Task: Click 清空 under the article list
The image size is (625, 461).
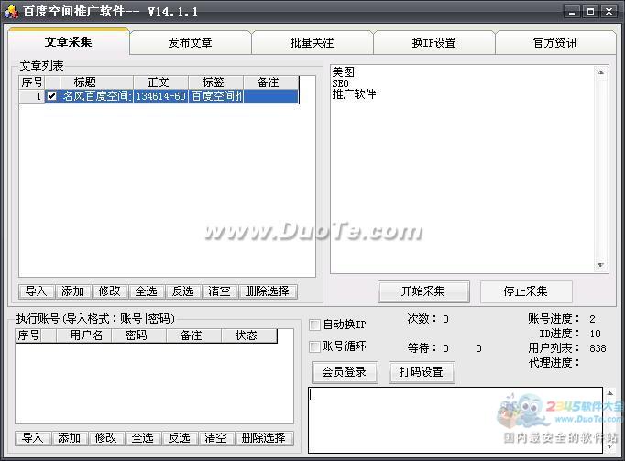Action: click(x=220, y=291)
